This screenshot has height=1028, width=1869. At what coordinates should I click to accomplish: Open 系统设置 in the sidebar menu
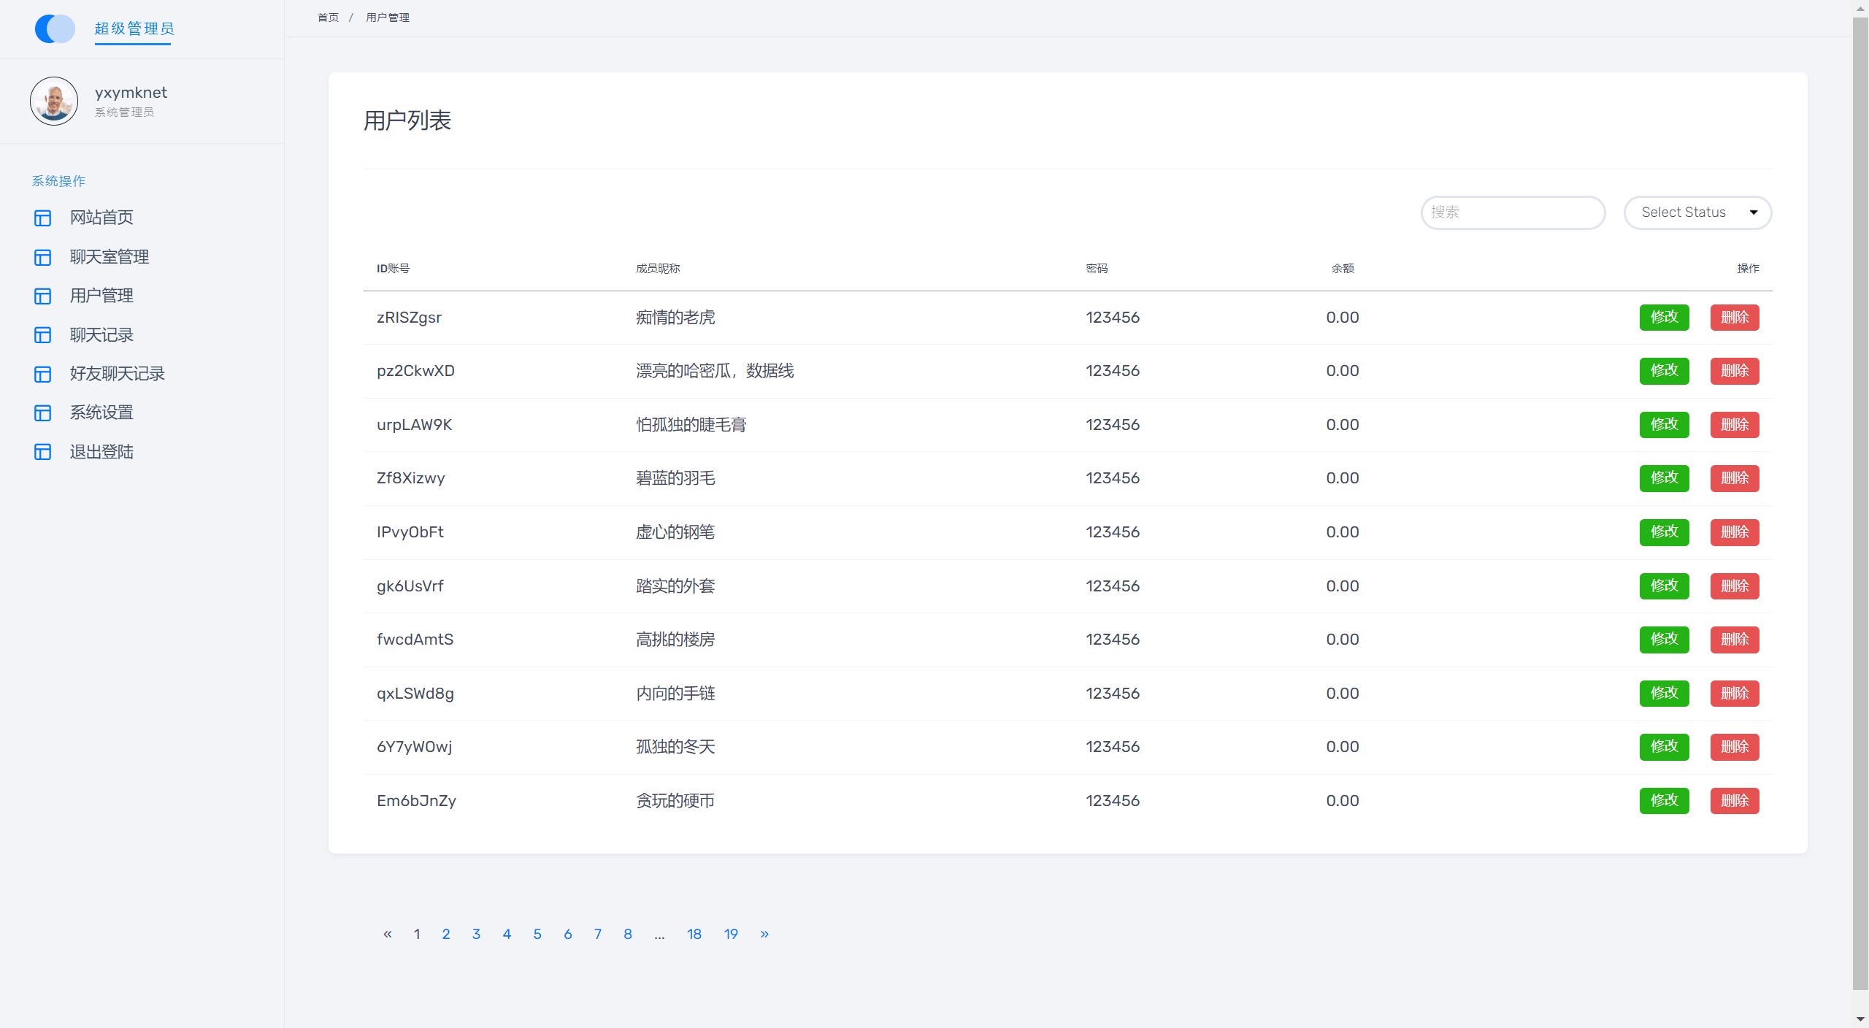click(101, 413)
